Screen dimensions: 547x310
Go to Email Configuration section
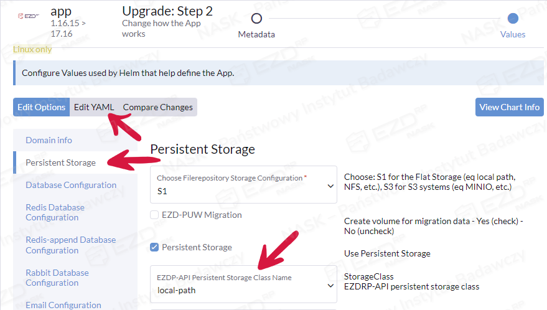(x=63, y=305)
